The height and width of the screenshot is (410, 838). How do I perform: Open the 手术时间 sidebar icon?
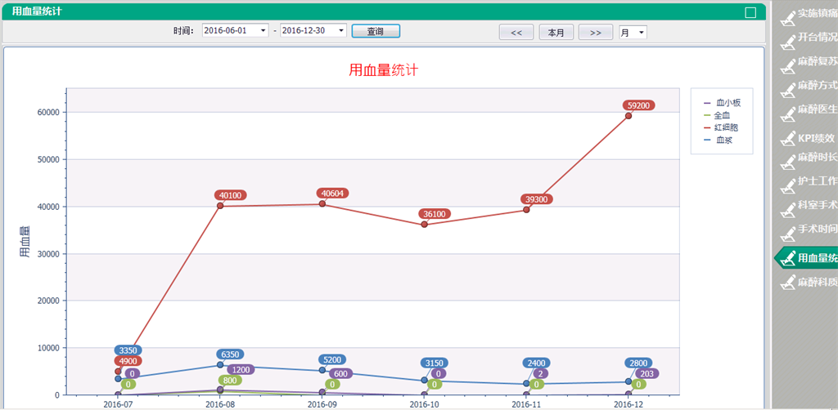(x=787, y=230)
